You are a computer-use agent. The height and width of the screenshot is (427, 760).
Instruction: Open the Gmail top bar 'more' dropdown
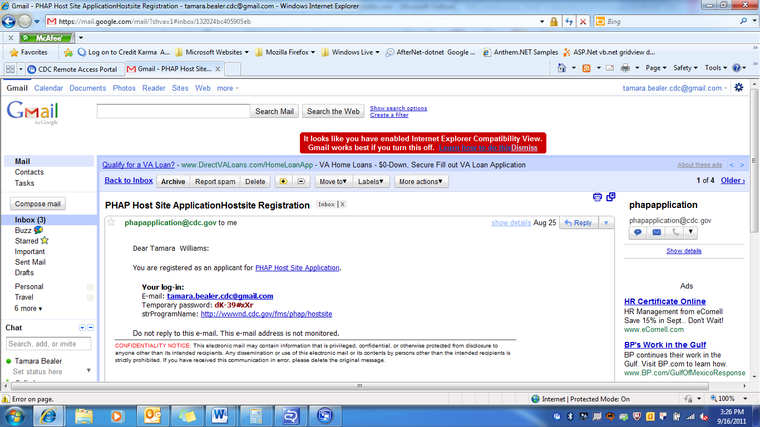[x=228, y=88]
